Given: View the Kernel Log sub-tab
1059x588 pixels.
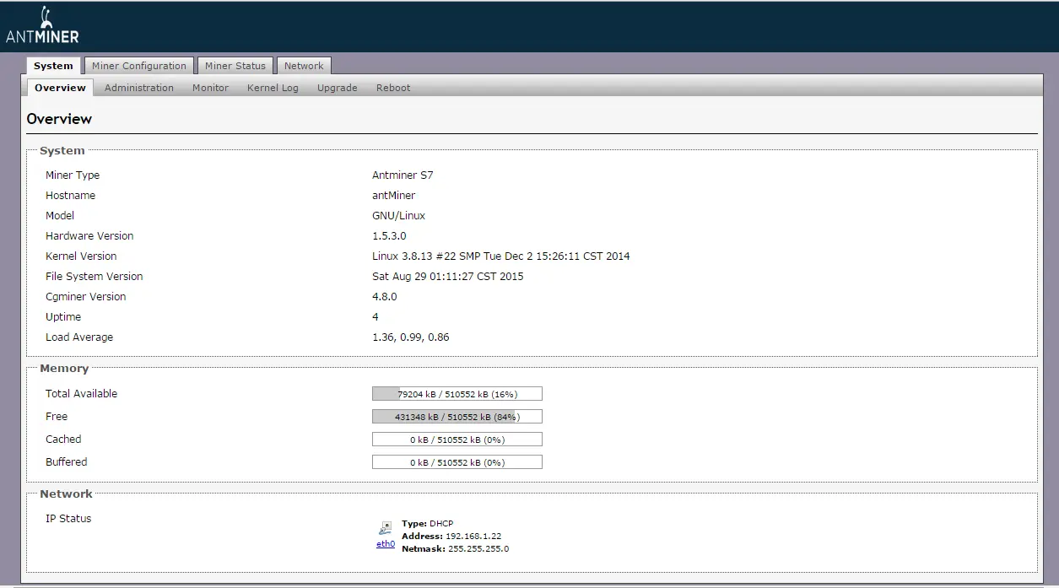Looking at the screenshot, I should point(273,88).
